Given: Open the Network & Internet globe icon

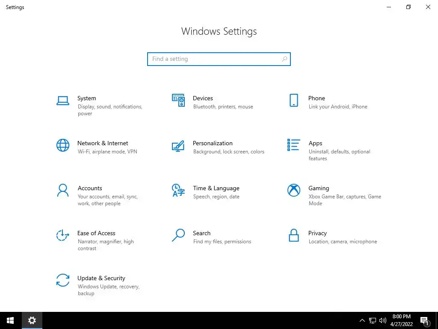Looking at the screenshot, I should coord(63,145).
